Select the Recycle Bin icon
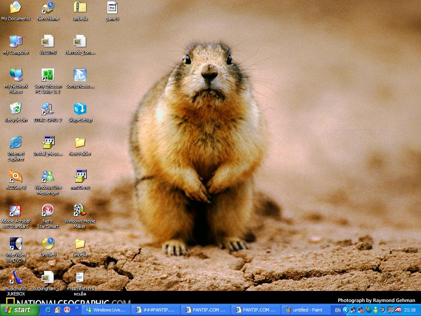This screenshot has width=421, height=316. tap(16, 113)
